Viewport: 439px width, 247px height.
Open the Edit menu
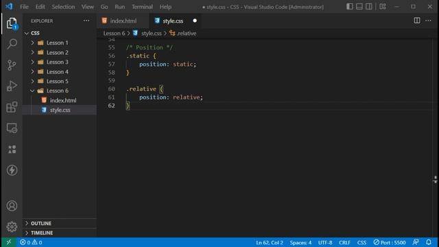point(40,7)
